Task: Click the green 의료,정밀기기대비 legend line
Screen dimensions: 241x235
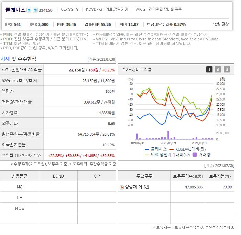Action: point(147,155)
